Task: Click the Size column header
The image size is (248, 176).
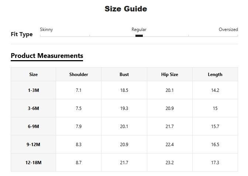Action: coord(33,74)
